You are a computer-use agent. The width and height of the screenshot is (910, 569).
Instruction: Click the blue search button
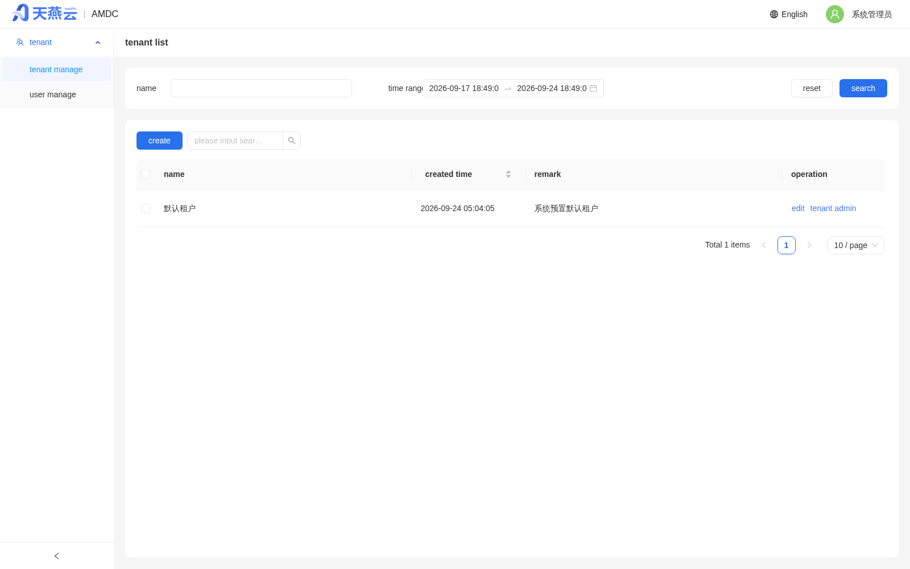click(863, 88)
